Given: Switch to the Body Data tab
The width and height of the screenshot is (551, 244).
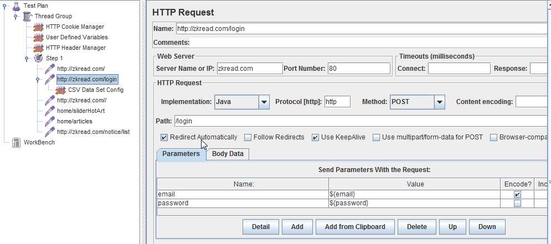Looking at the screenshot, I should tap(228, 154).
